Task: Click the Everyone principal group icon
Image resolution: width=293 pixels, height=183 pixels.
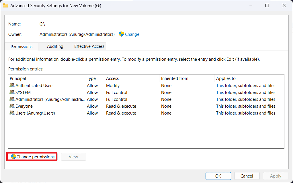Action: 12,106
